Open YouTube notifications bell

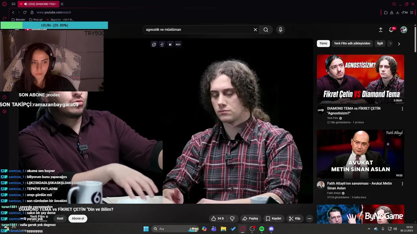point(391,30)
